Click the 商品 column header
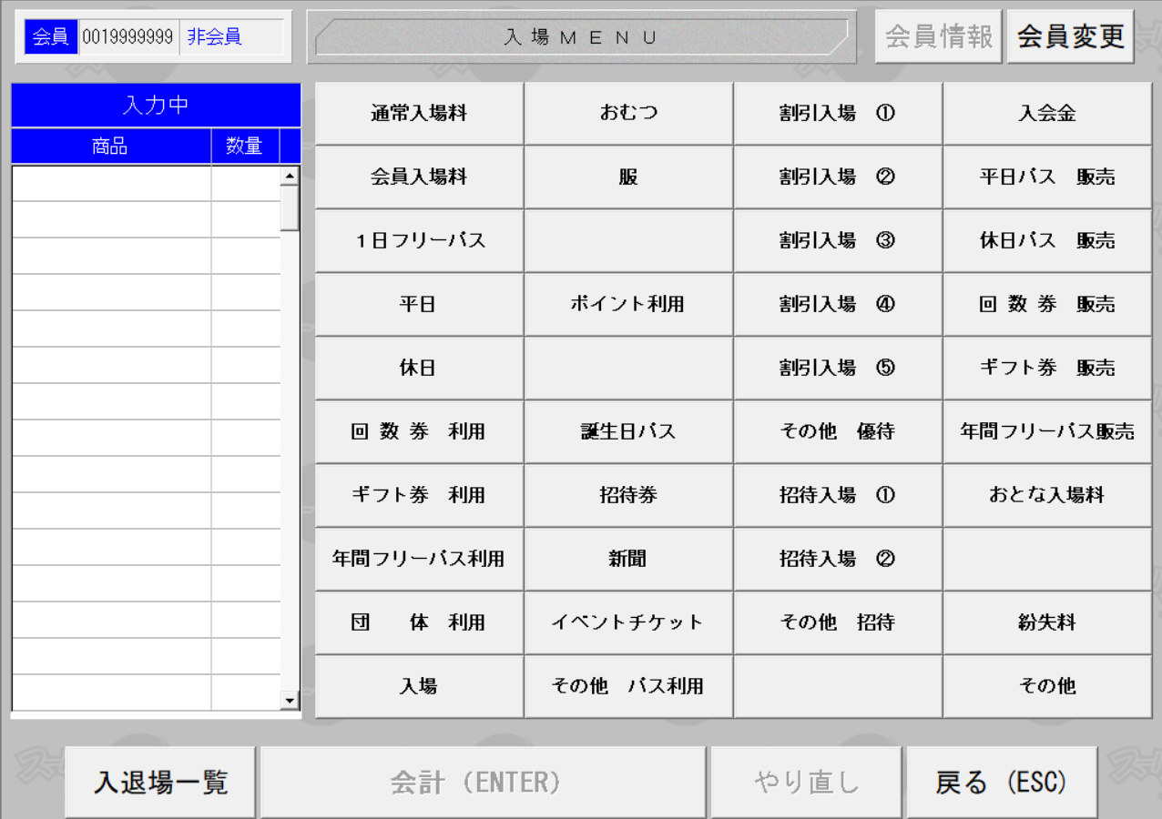The height and width of the screenshot is (819, 1162). [111, 147]
